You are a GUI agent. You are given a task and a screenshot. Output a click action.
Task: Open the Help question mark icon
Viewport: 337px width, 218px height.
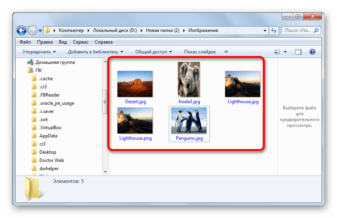pyautogui.click(x=312, y=52)
